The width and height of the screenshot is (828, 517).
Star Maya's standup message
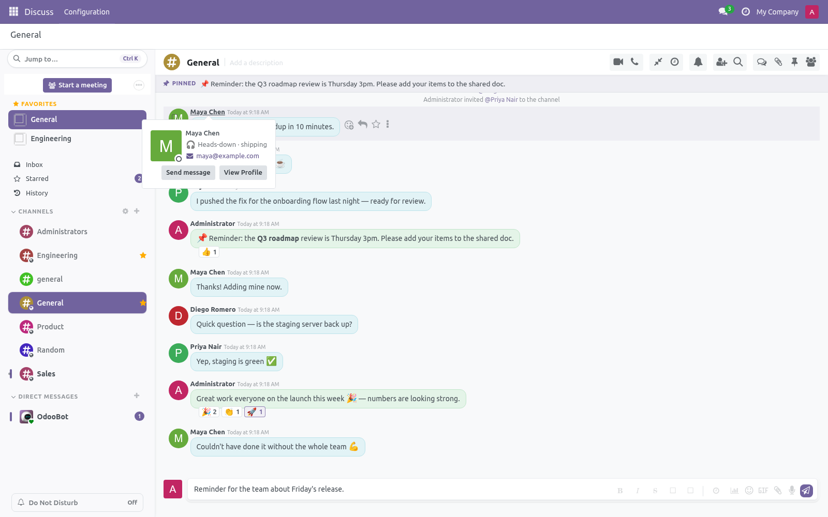pos(376,125)
